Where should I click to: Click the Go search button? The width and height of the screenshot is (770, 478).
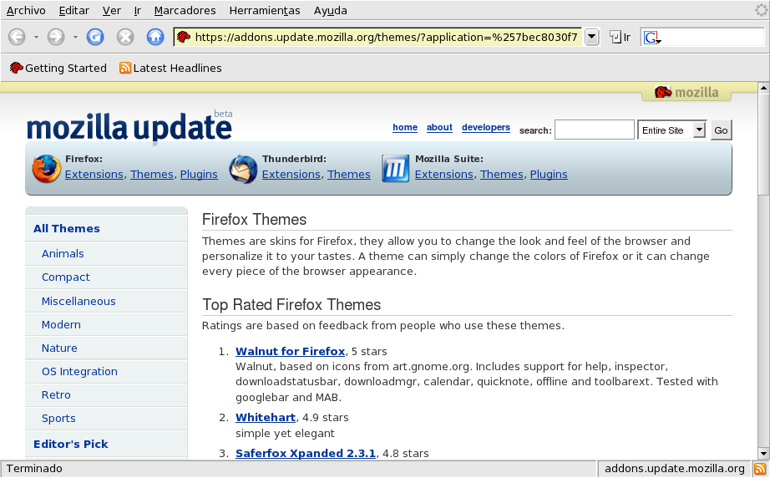coord(721,130)
